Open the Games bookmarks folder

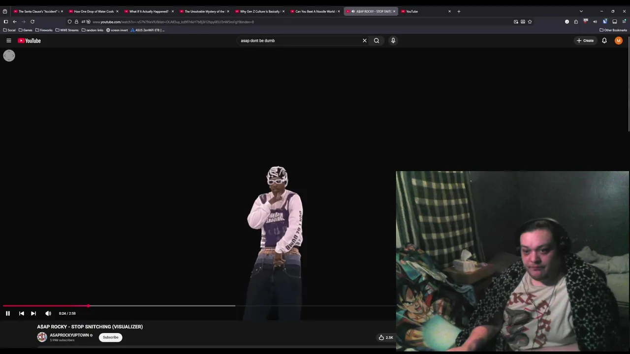click(26, 30)
